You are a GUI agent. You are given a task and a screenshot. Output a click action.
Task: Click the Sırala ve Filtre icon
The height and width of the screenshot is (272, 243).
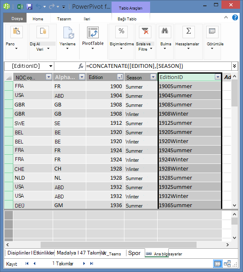click(145, 32)
